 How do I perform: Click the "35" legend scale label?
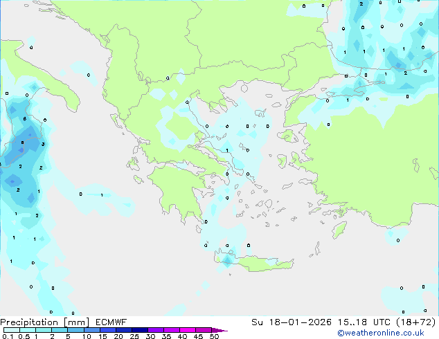tap(166, 336)
